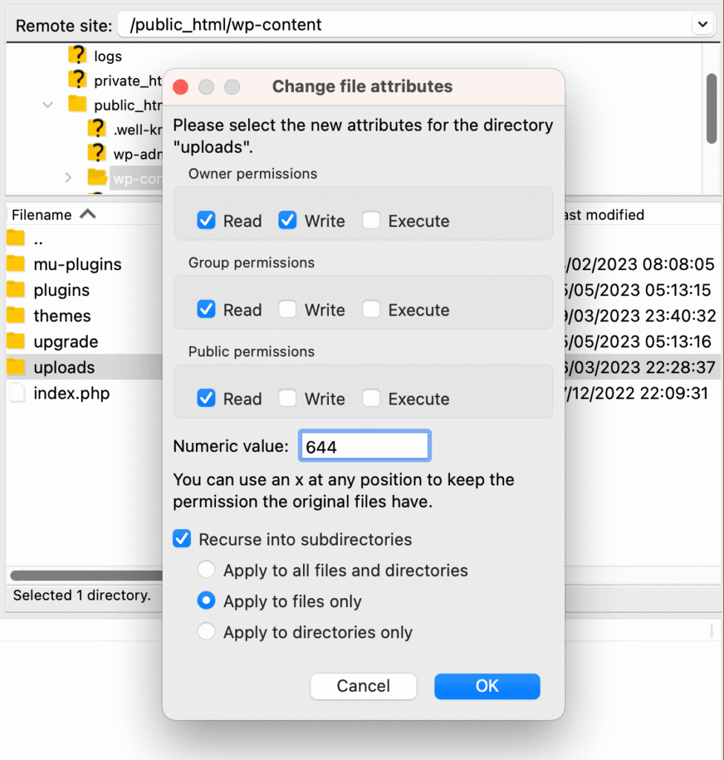Click the .well-known folder question-mark icon
Image resolution: width=724 pixels, height=760 pixels.
pyautogui.click(x=97, y=128)
